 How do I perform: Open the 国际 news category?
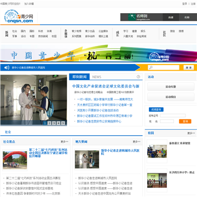tap(32, 31)
